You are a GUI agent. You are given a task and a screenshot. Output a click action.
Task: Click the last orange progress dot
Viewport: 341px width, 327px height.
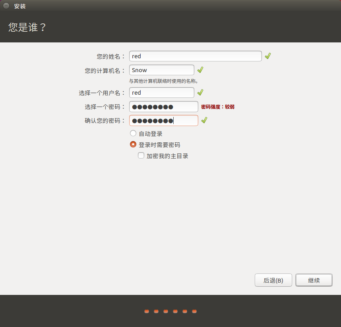click(194, 311)
